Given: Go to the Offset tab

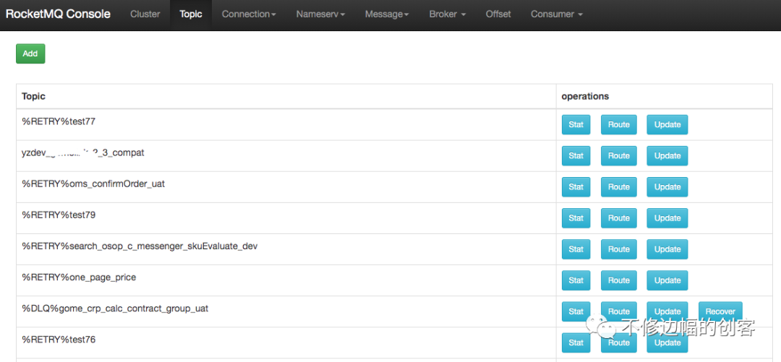Looking at the screenshot, I should (498, 14).
